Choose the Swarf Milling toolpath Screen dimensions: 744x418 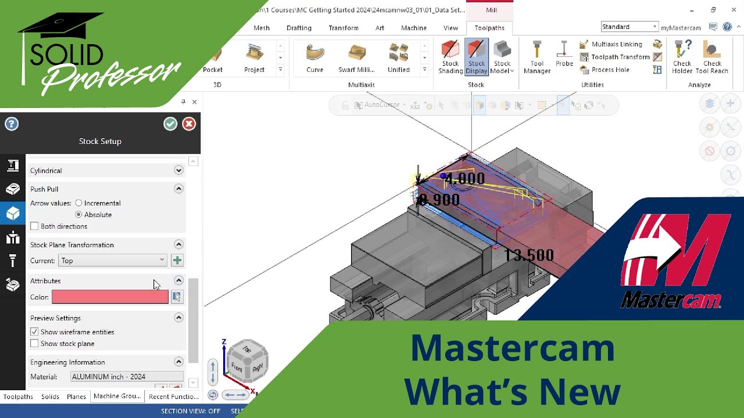[356, 58]
